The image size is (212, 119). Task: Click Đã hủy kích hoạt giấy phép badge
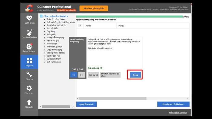[66, 10]
